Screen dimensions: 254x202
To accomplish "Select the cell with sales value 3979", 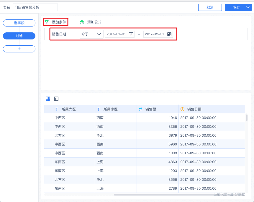I will (158, 135).
